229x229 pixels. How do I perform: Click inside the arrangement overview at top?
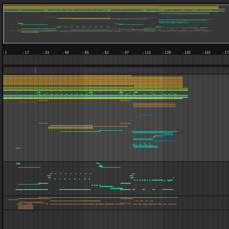(x=116, y=24)
